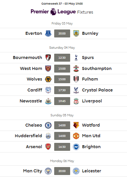Open the Crystal Palace team link

[x=97, y=90]
